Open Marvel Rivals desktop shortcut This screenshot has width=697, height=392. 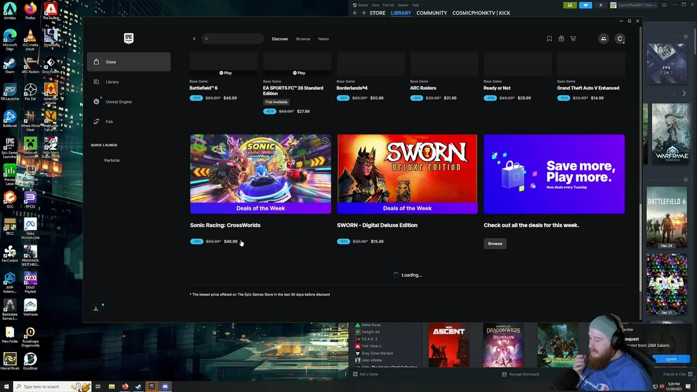10,362
